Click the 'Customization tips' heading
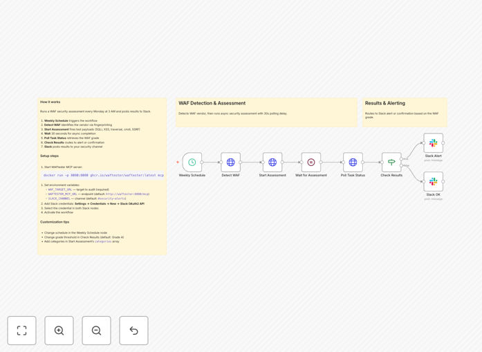 (x=55, y=222)
